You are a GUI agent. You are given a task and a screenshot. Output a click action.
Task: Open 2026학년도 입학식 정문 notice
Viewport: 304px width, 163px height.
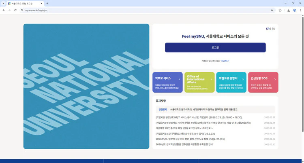(x=190, y=139)
